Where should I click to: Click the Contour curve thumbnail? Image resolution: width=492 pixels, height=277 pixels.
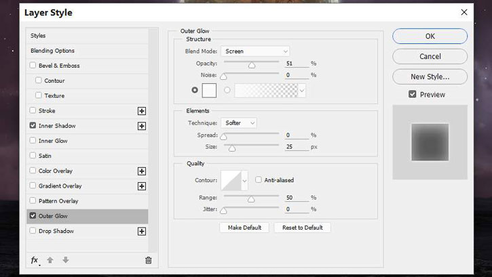[x=231, y=181]
